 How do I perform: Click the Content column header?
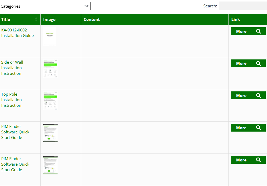pyautogui.click(x=155, y=20)
